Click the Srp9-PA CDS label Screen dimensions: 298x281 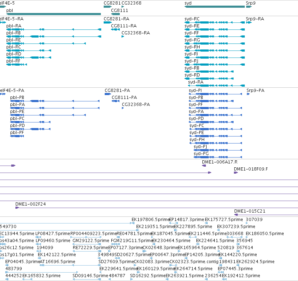click(255, 91)
